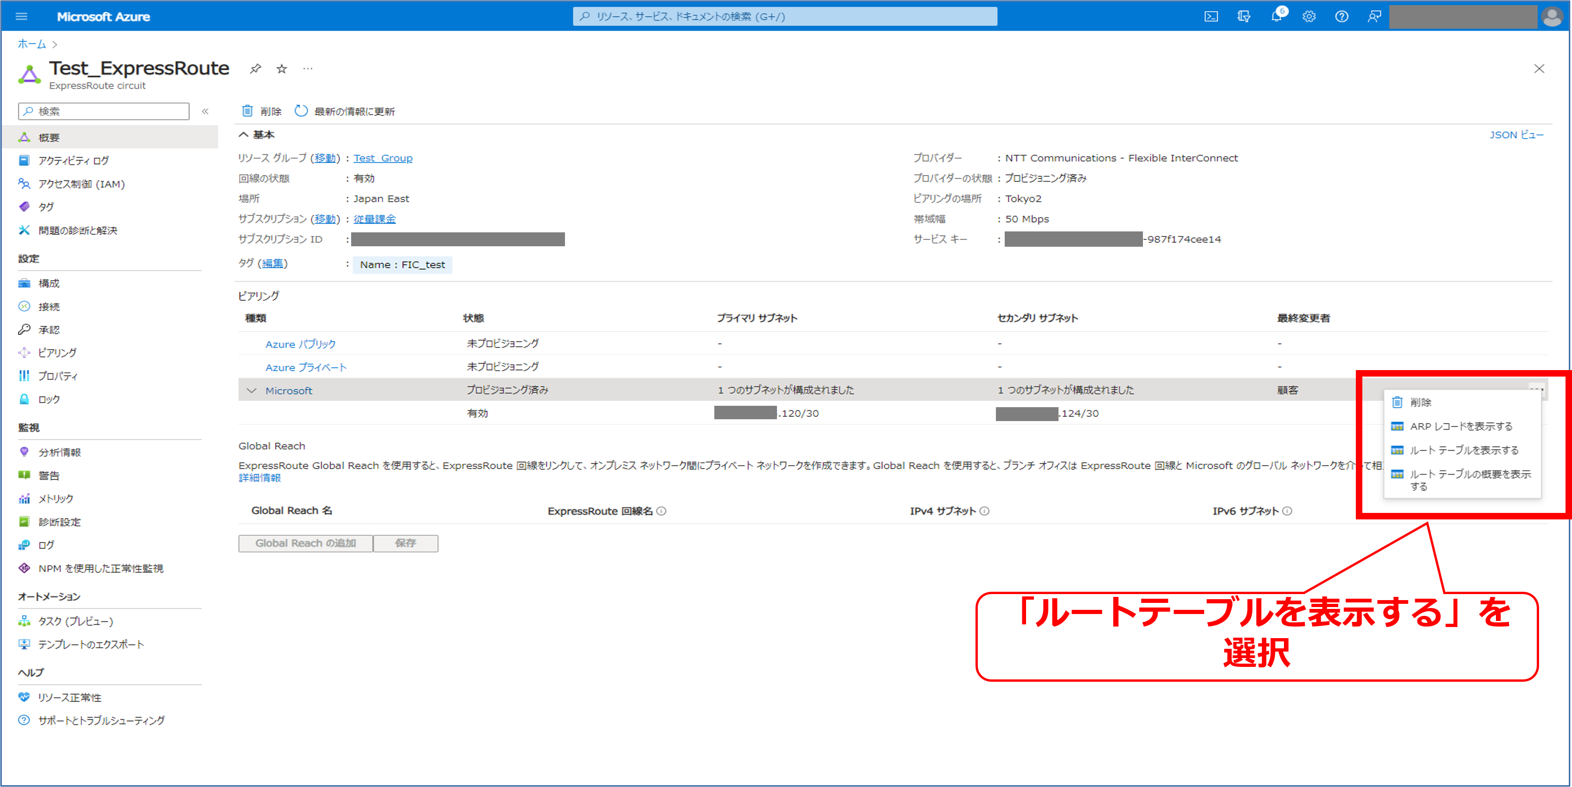Click the feedback icon in header
This screenshot has width=1572, height=787.
[x=1373, y=17]
